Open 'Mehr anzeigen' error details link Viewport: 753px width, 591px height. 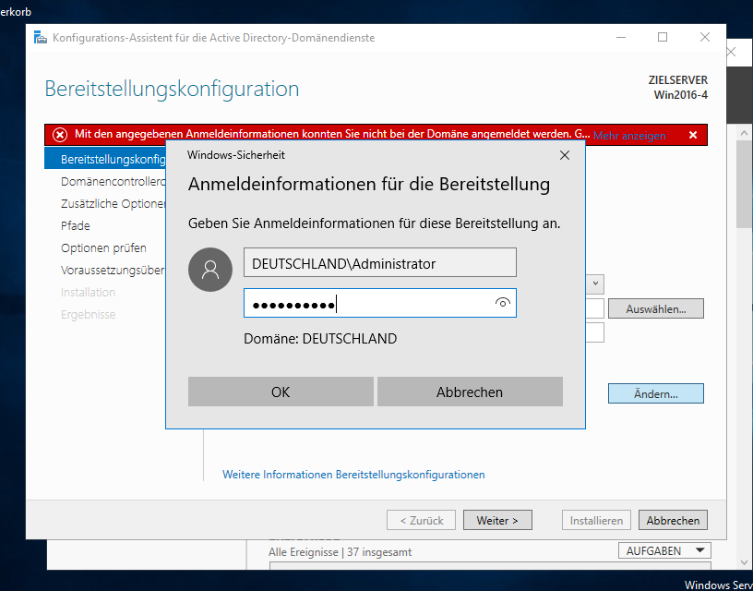pos(629,136)
